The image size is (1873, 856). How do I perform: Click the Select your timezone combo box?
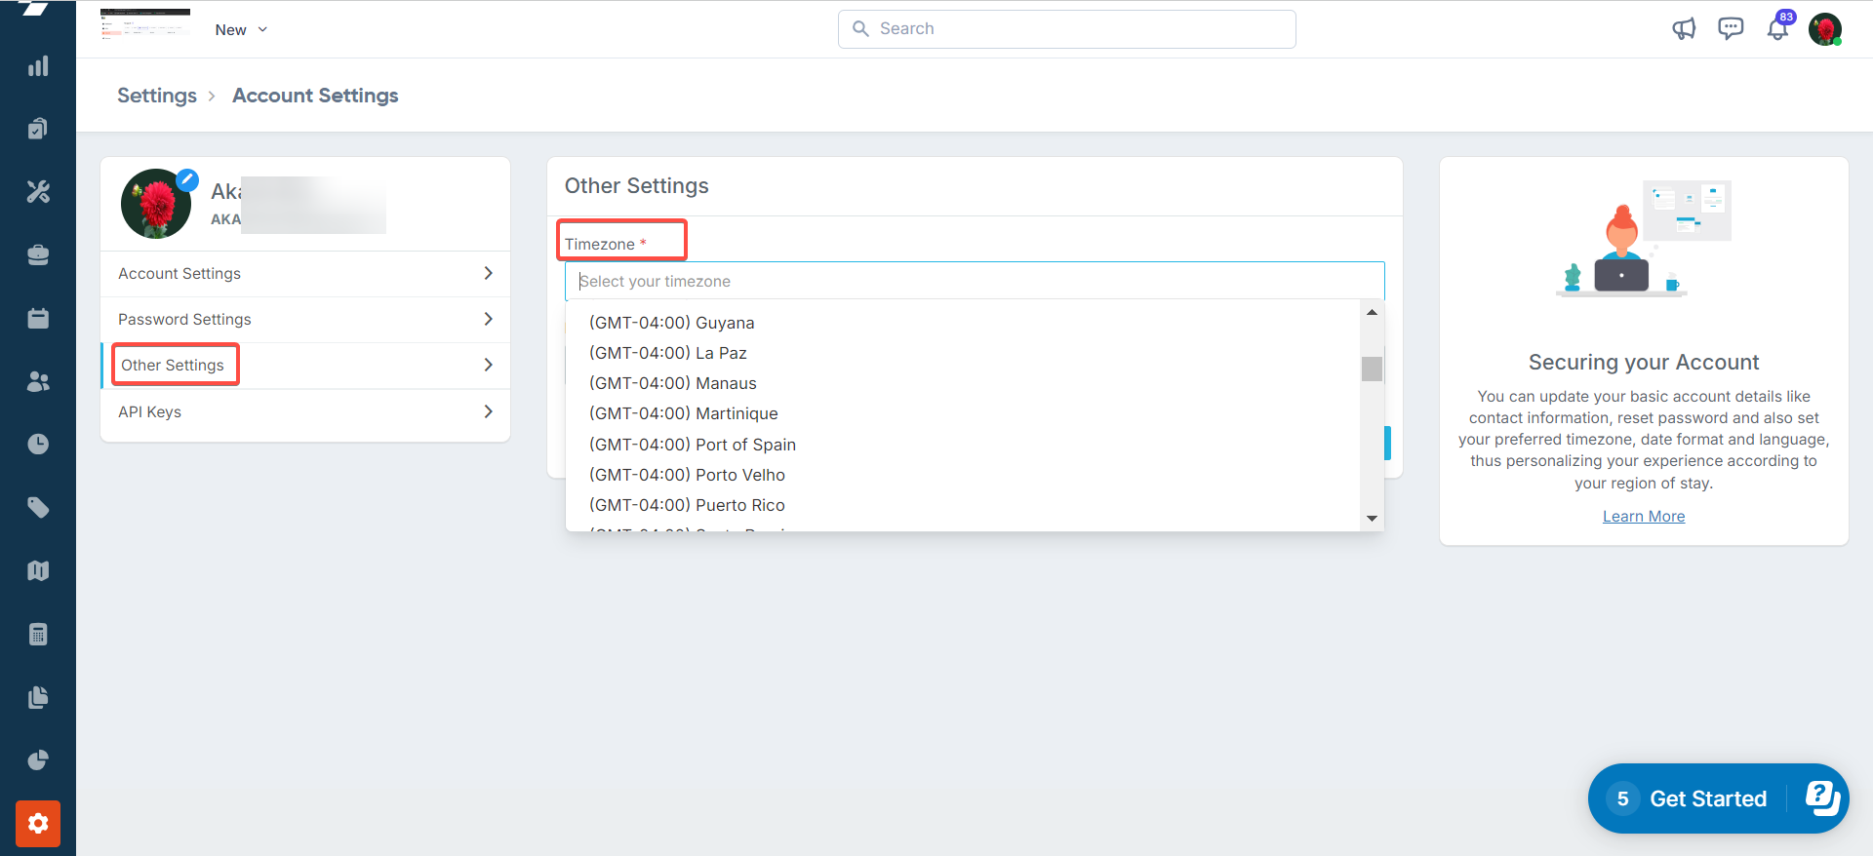coord(974,281)
